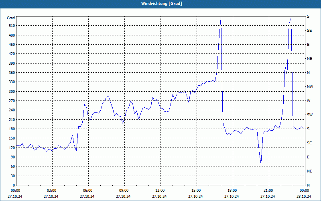Viewport: 321px width, 201px height.
Task: Click the 03:00 time axis label
Action: 51,191
